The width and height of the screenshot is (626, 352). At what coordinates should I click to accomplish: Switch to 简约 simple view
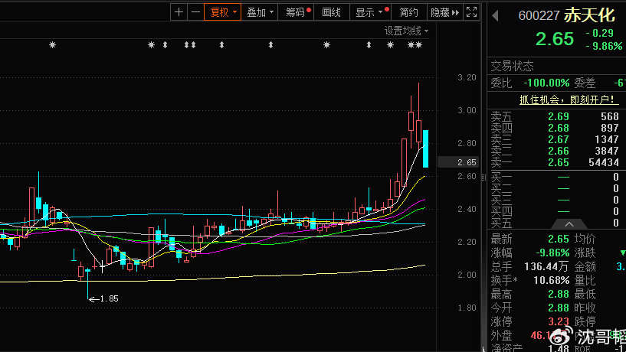pyautogui.click(x=409, y=12)
